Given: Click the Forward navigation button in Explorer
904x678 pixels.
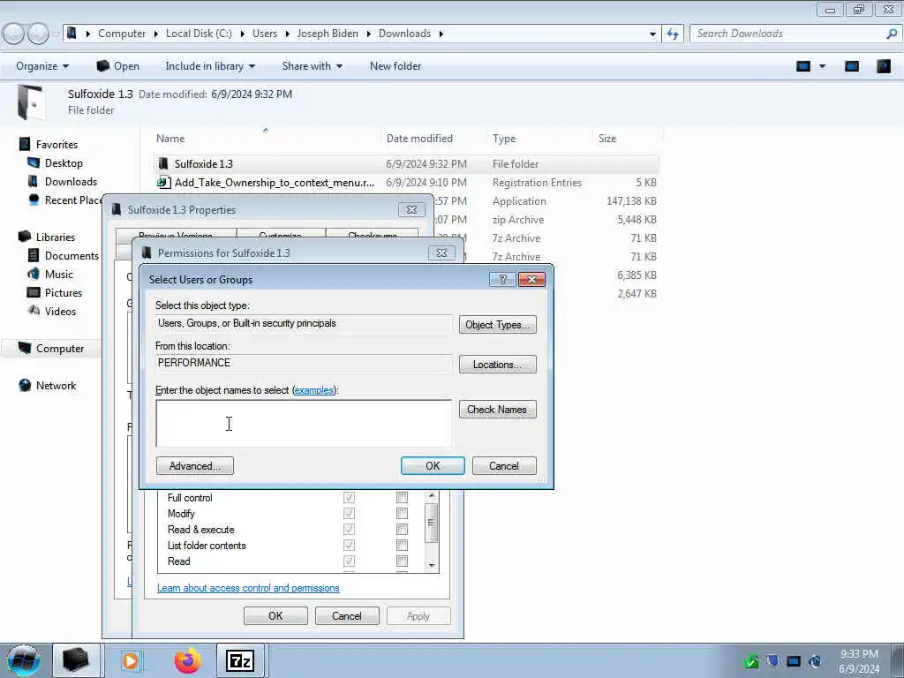Looking at the screenshot, I should pos(39,34).
